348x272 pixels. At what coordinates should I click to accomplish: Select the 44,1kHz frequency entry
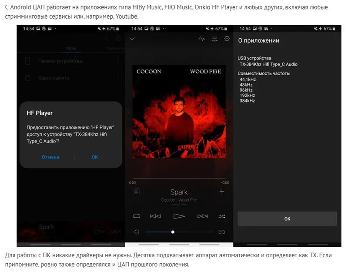point(248,80)
